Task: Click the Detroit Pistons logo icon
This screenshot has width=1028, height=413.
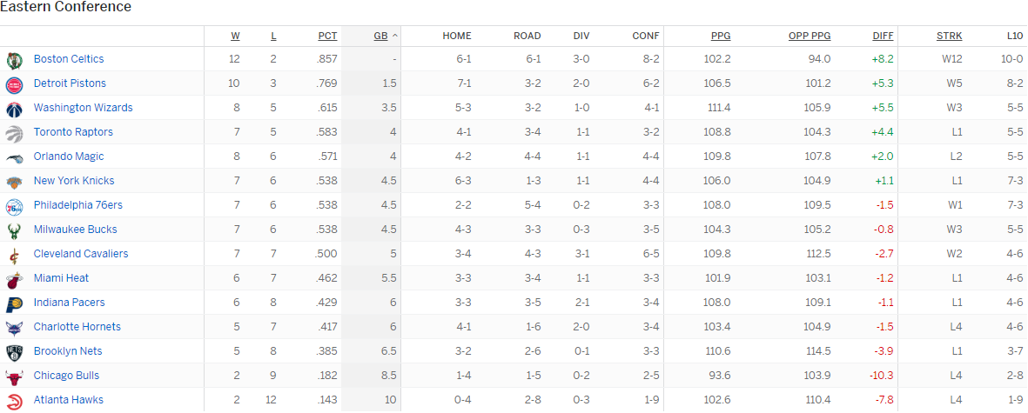Action: [14, 83]
